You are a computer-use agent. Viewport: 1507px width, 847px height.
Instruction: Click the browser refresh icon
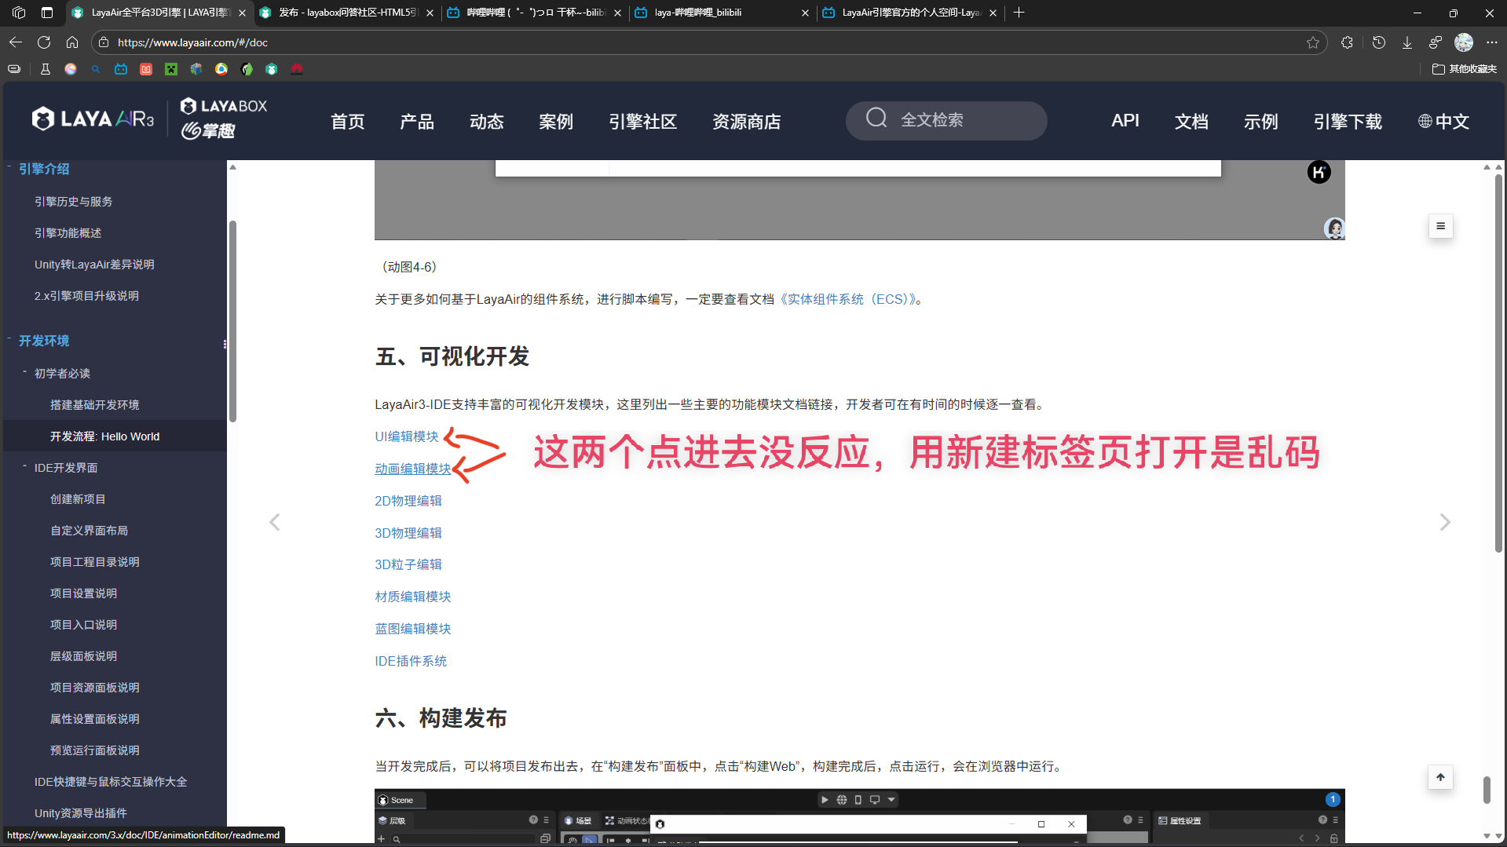coord(44,42)
